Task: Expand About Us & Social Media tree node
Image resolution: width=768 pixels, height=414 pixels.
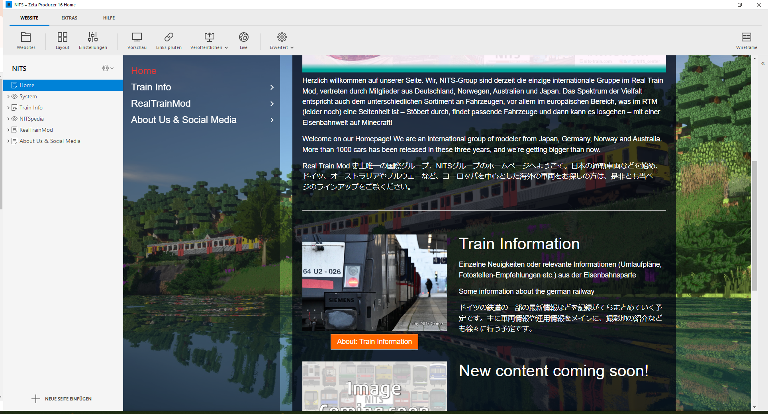Action: point(8,141)
